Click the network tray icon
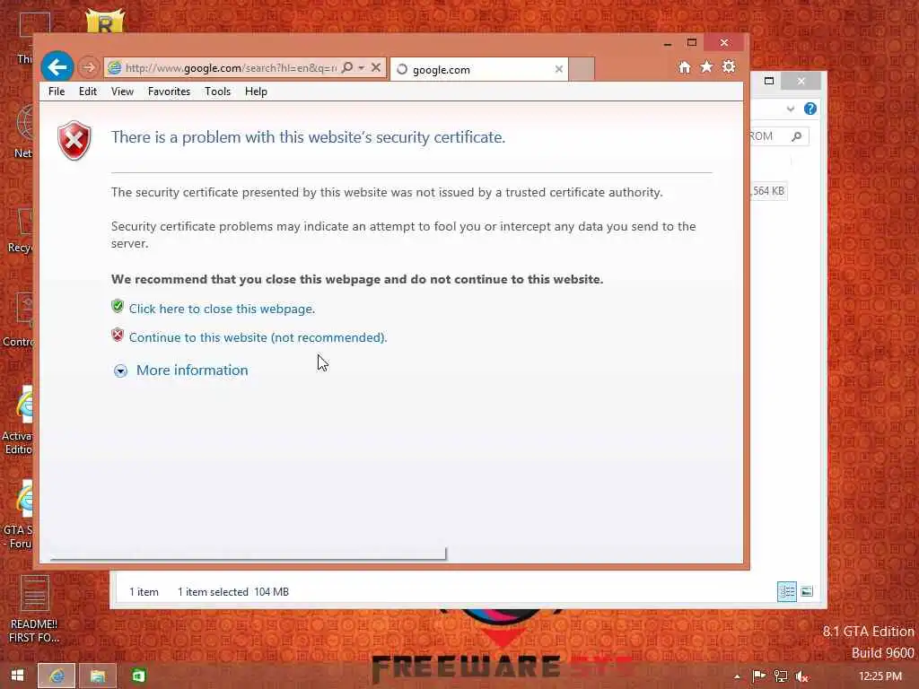The image size is (919, 689). click(781, 676)
